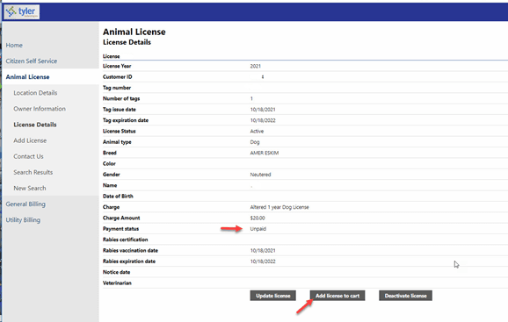This screenshot has height=322, width=508.
Task: Click the Update license button
Action: [272, 296]
